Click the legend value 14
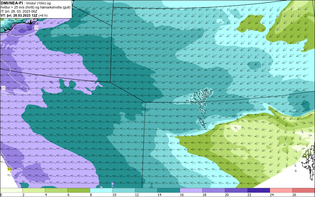 [159, 195]
